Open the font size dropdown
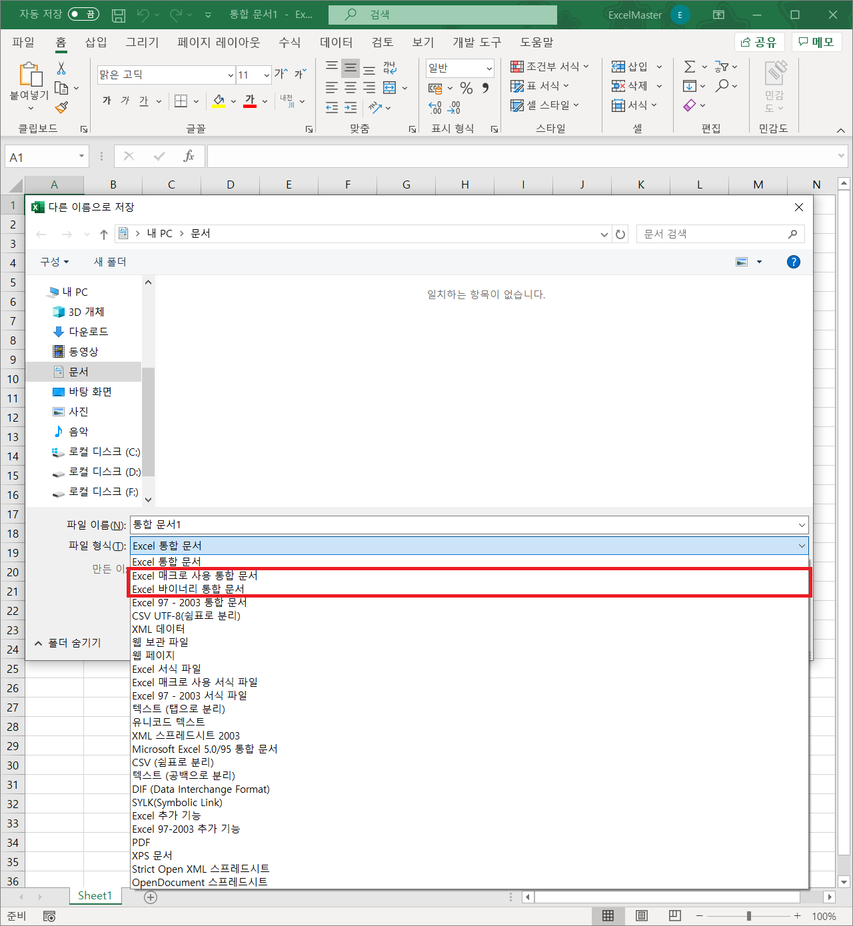The height and width of the screenshot is (926, 853). (x=267, y=75)
